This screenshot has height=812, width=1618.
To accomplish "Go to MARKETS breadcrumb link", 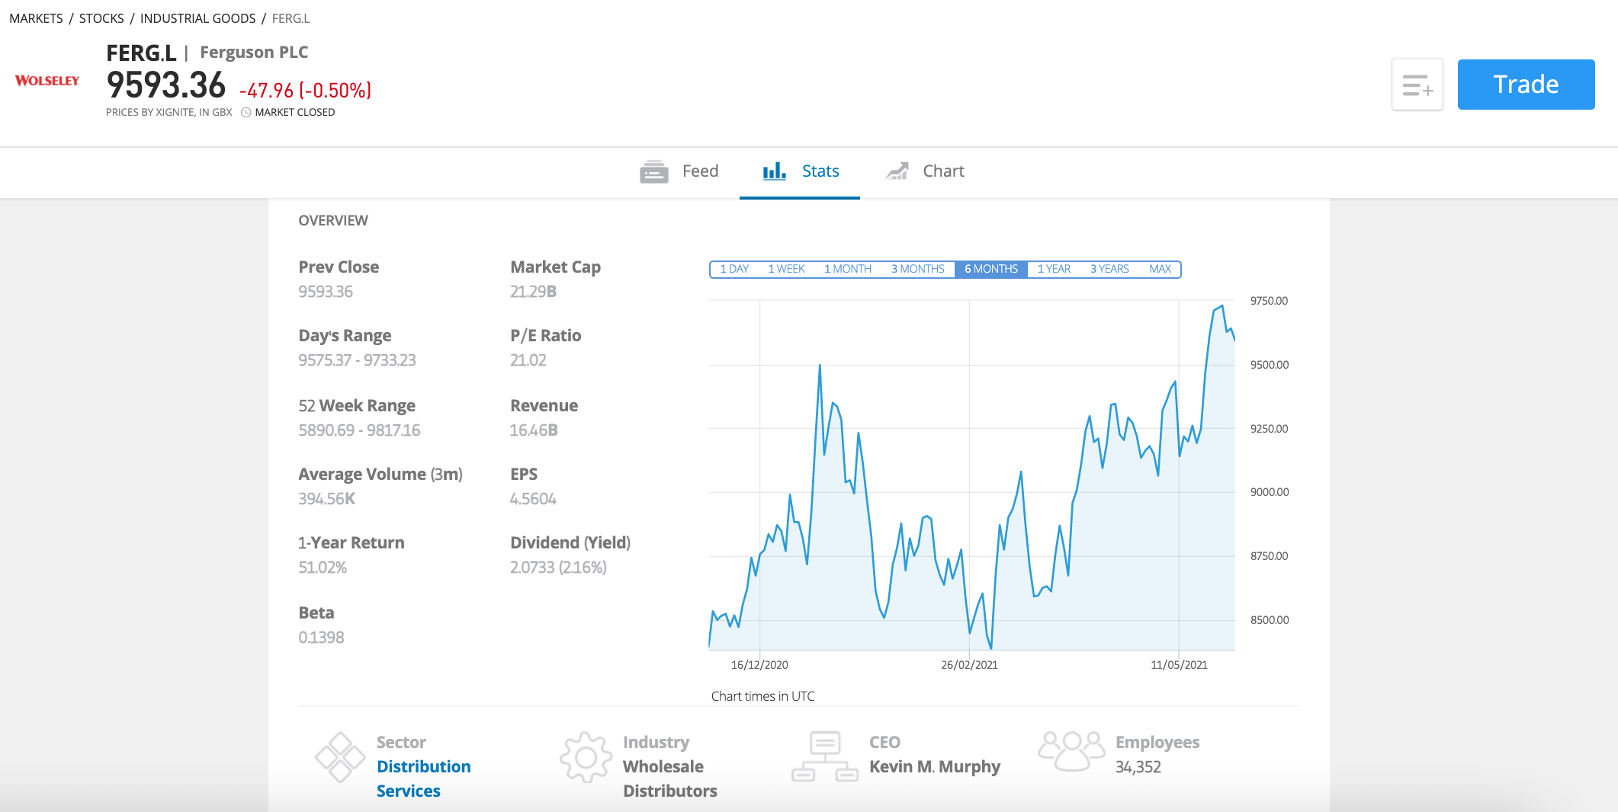I will point(36,18).
